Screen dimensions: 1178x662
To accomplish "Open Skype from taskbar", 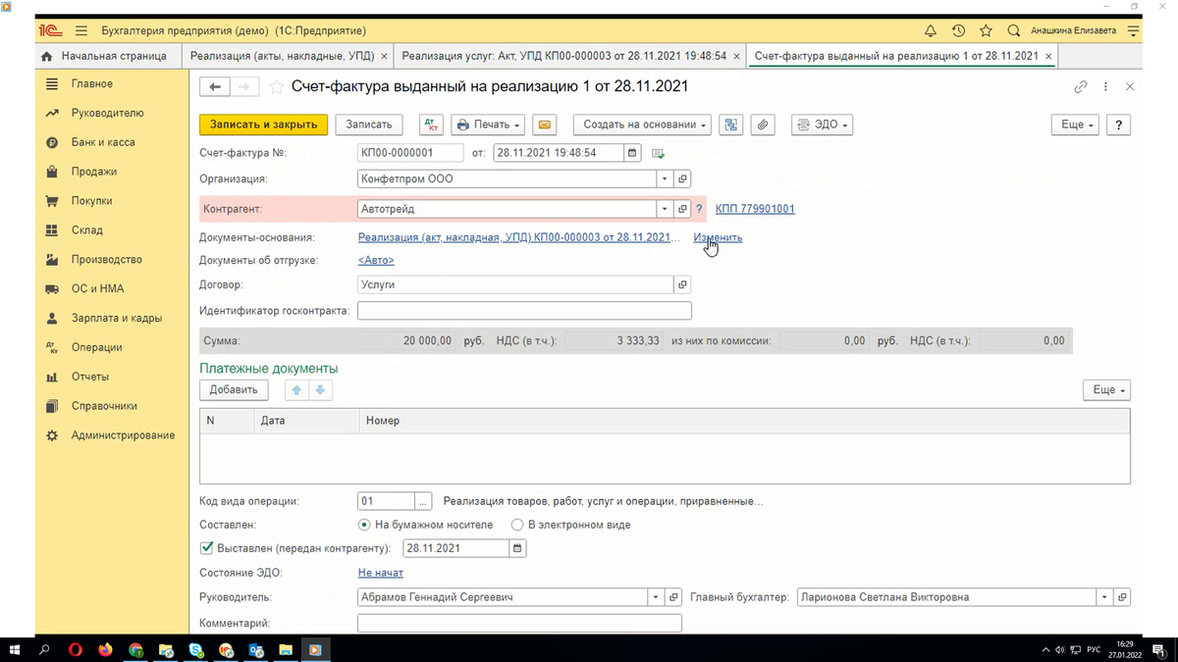I will (x=195, y=649).
